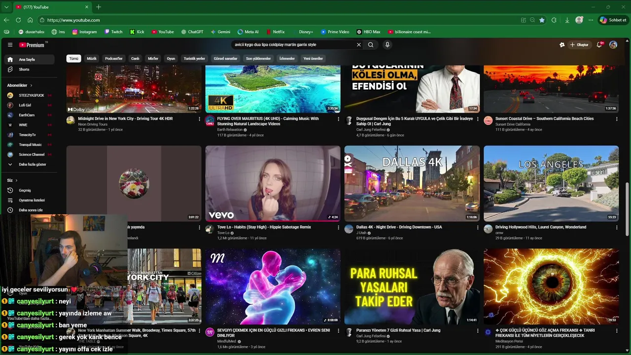Open Shorts in the sidebar
The image size is (631, 355).
tap(29, 70)
